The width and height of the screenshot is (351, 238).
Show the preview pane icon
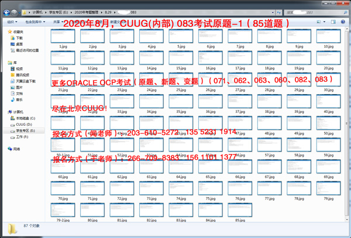[x=333, y=22]
